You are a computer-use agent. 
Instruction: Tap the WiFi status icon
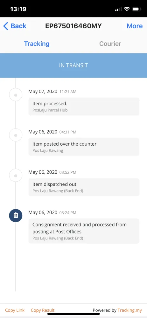pos(127,9)
